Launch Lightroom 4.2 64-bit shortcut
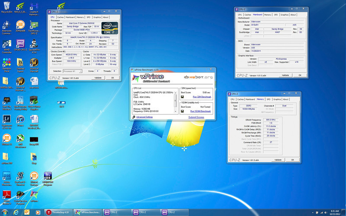The image size is (346, 216). pyautogui.click(x=6, y=122)
